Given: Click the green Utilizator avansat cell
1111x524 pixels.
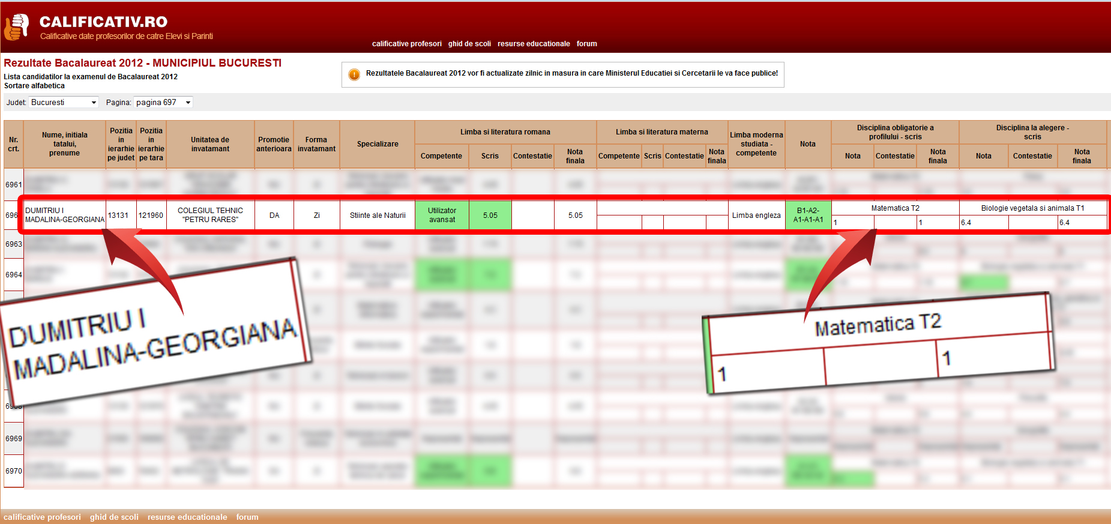Looking at the screenshot, I should point(442,215).
